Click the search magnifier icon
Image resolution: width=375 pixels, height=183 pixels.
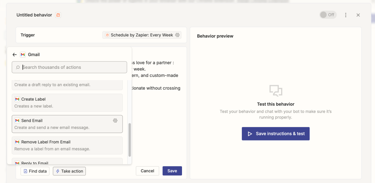[x=18, y=67]
